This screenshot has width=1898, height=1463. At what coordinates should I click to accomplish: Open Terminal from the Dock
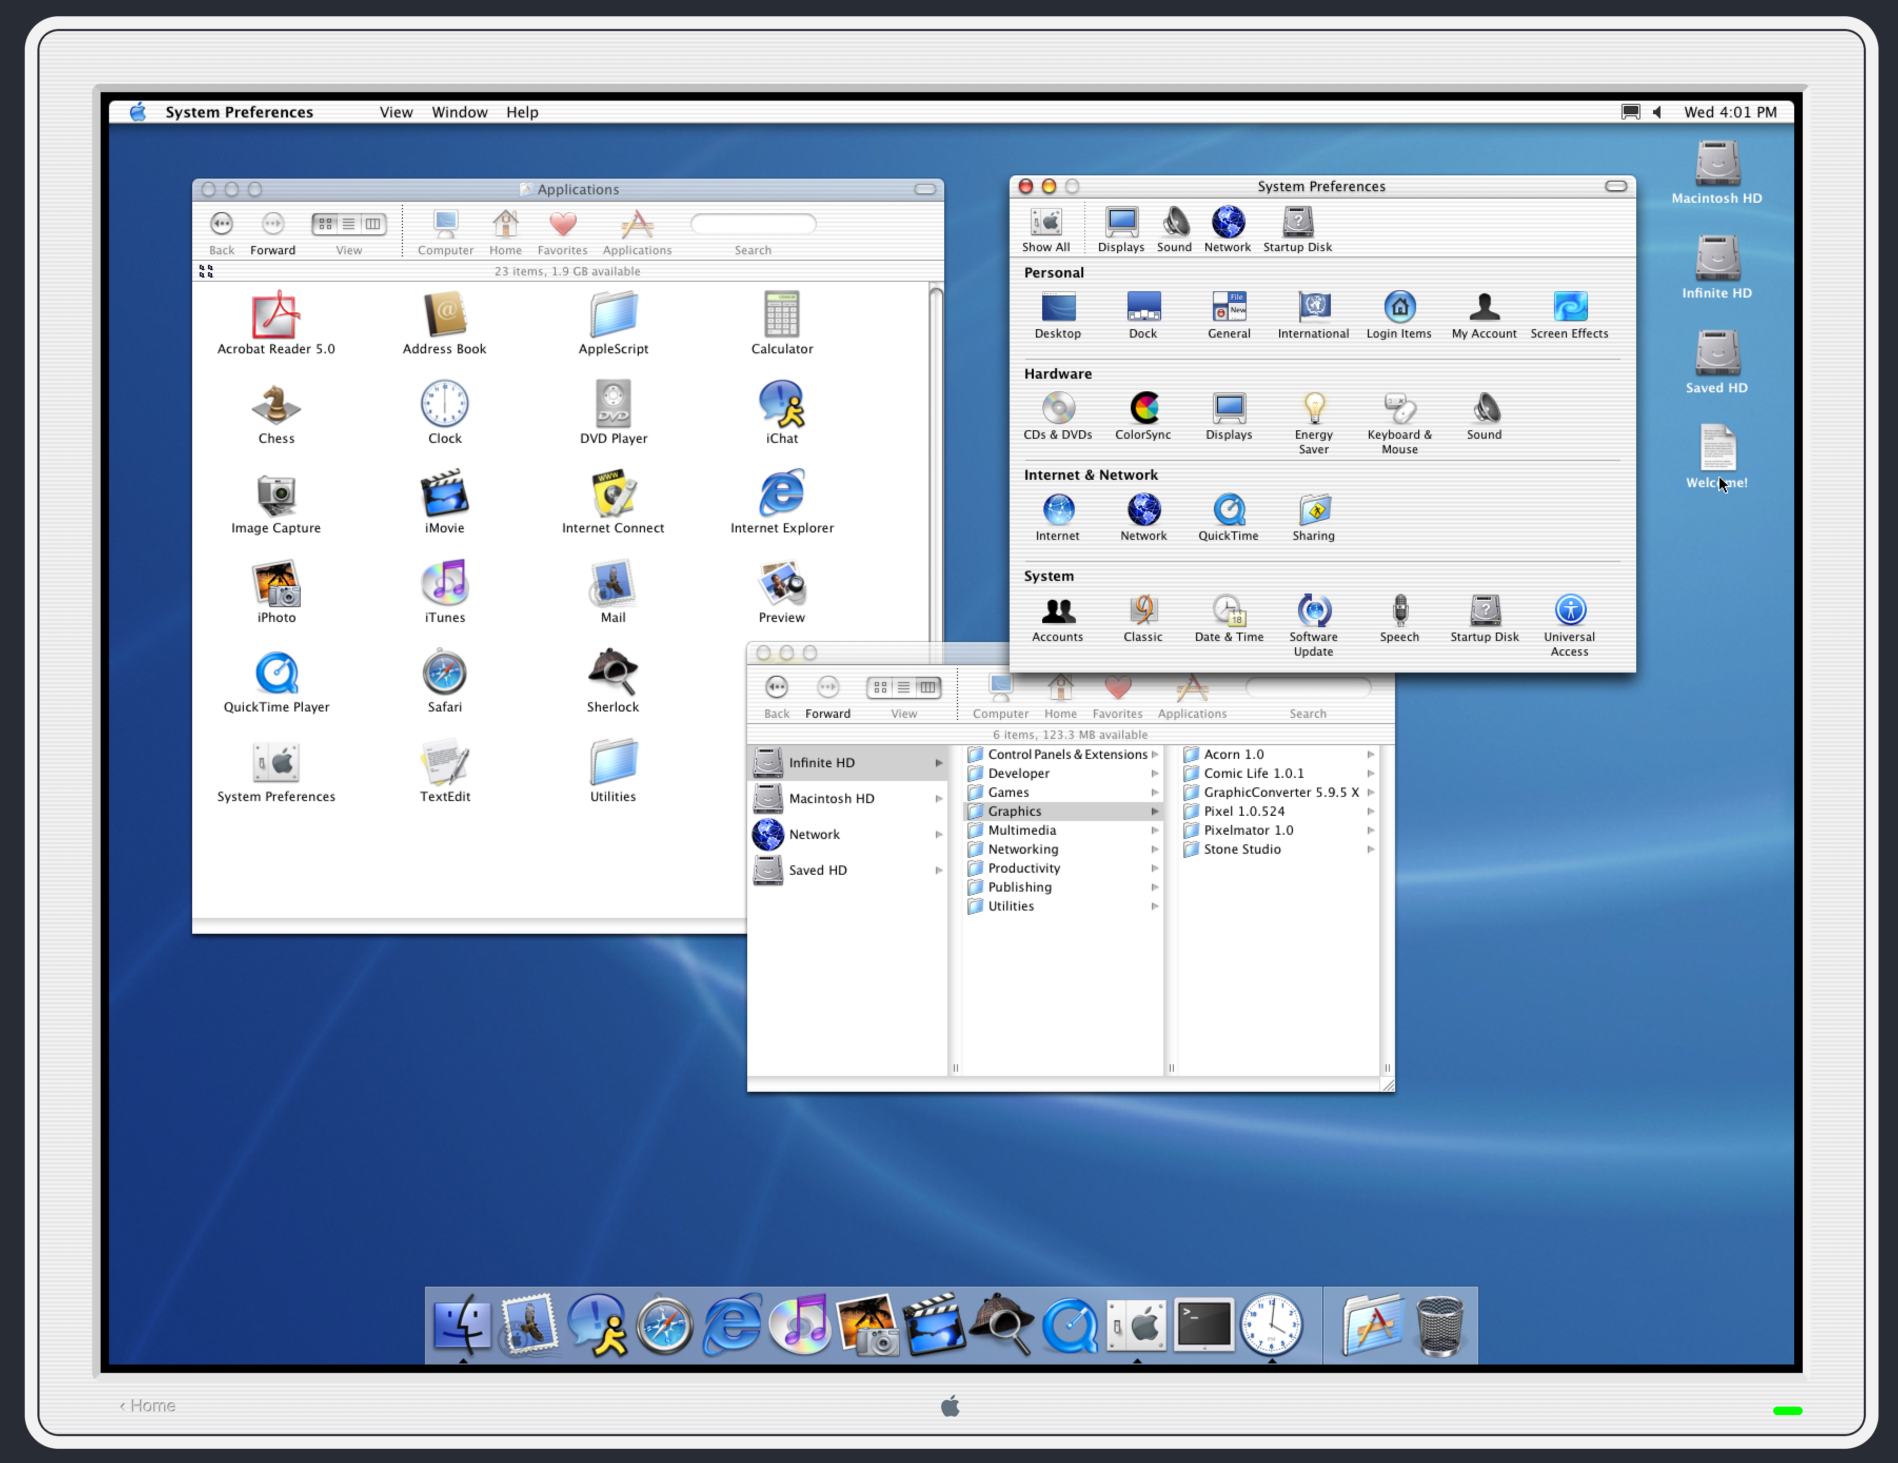coord(1204,1326)
